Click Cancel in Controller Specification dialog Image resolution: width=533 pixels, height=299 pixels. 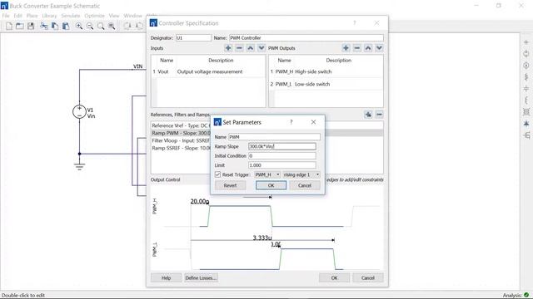click(x=368, y=278)
